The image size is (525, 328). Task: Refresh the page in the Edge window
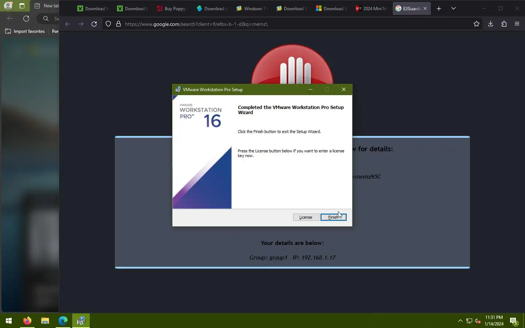click(x=26, y=19)
